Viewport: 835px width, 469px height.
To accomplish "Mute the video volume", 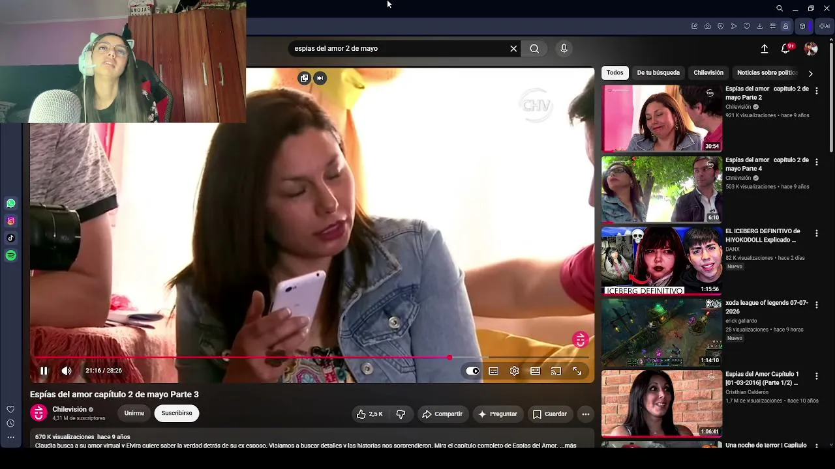I will coord(67,371).
